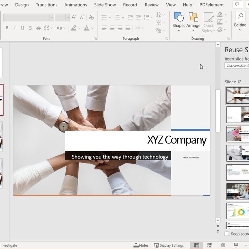Click the Insert slide from path field
Viewport: 249px width, 249px height.
[237, 66]
